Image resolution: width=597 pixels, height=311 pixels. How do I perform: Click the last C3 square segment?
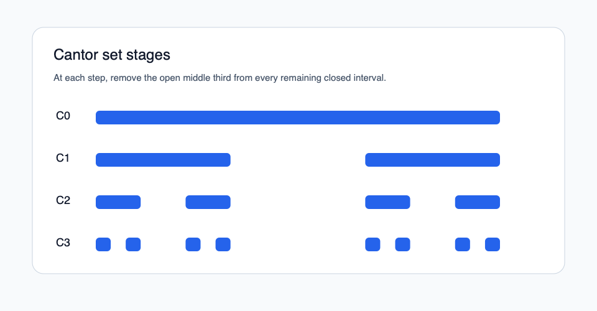[492, 244]
